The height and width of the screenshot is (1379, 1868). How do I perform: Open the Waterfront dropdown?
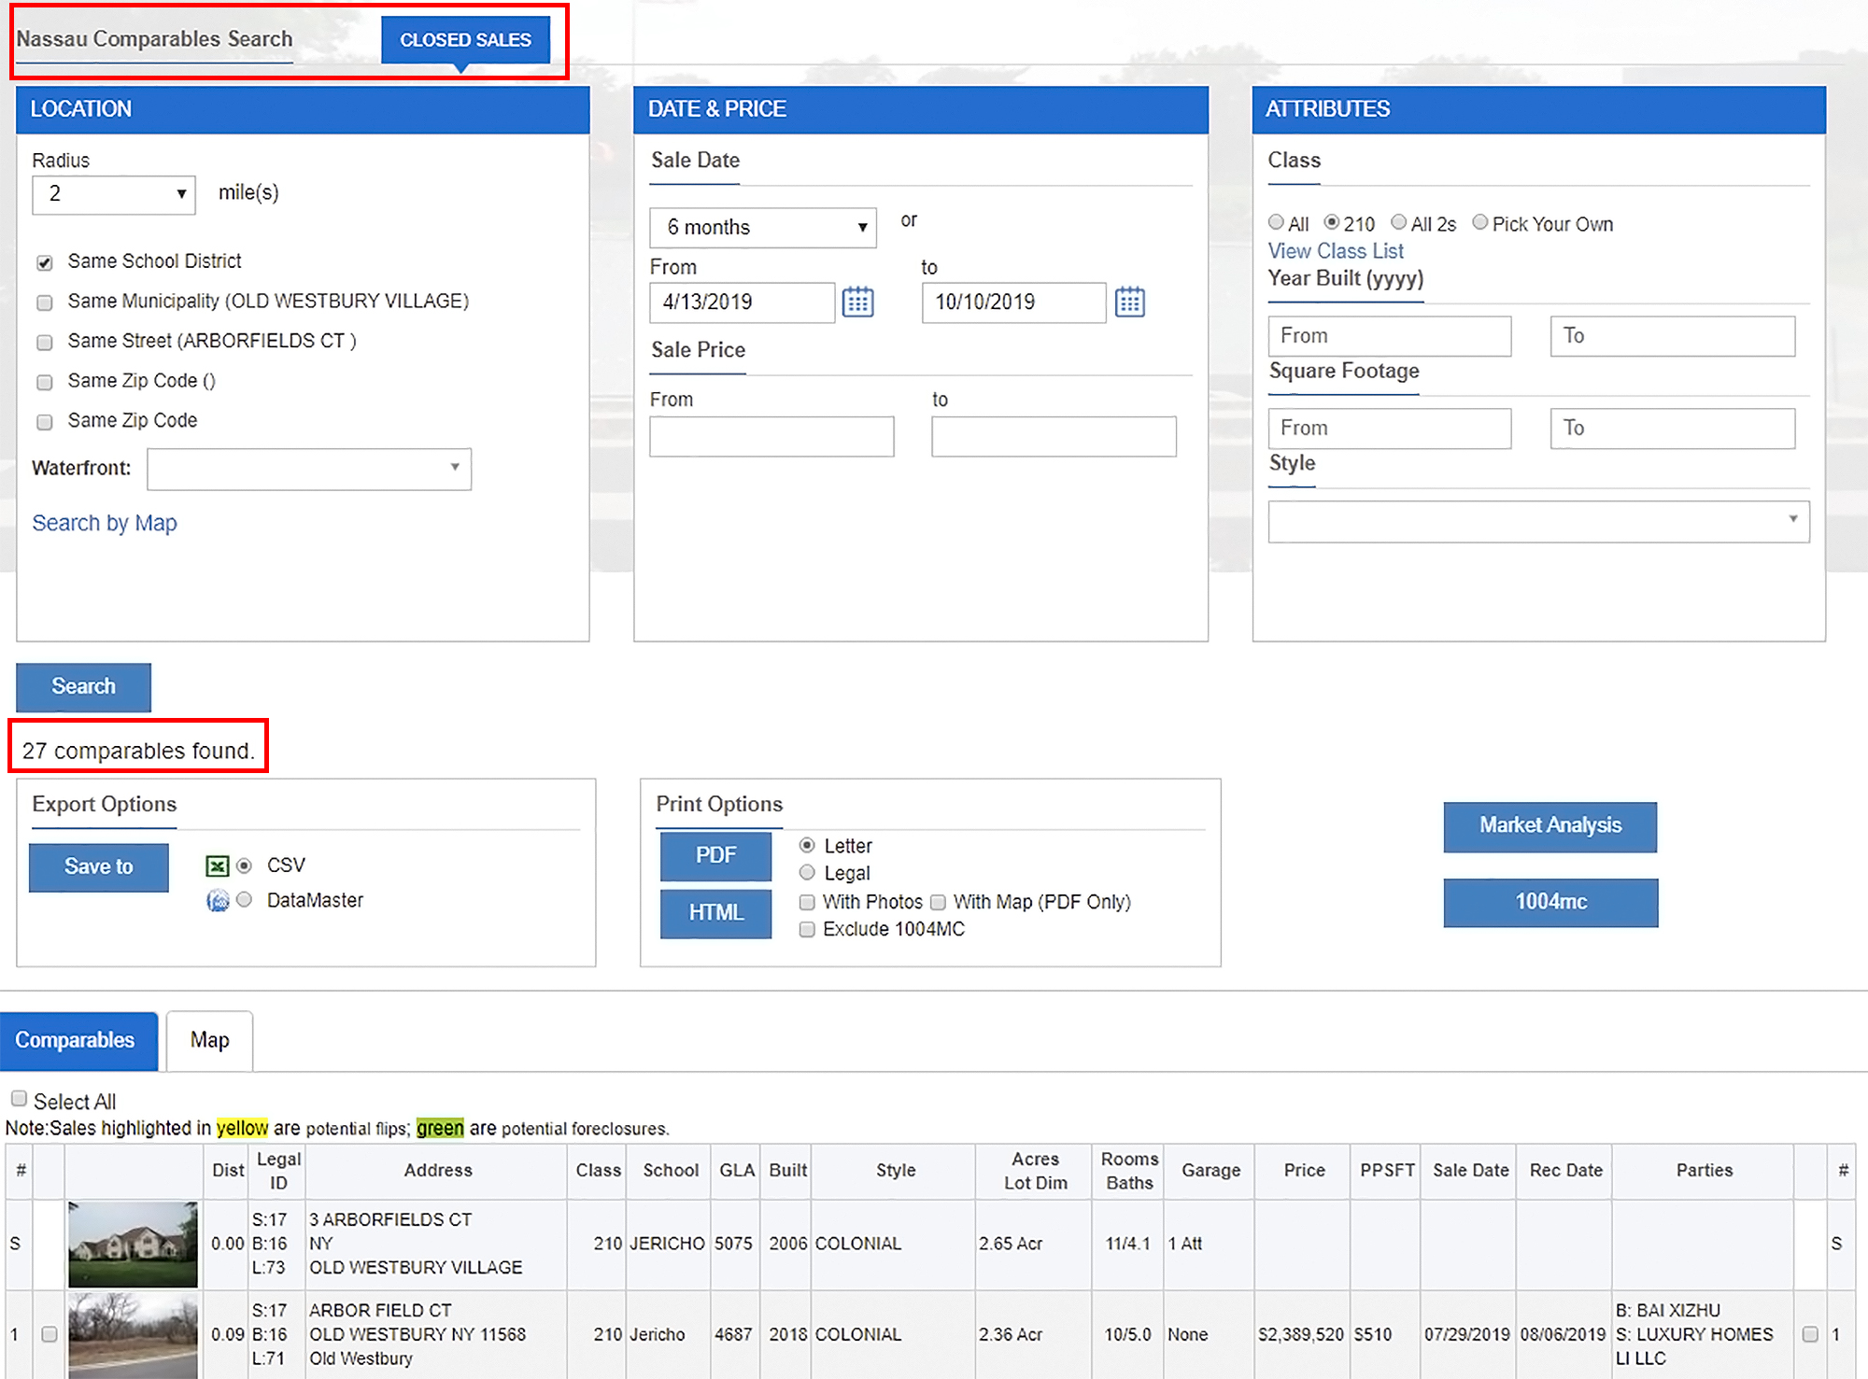click(x=309, y=469)
